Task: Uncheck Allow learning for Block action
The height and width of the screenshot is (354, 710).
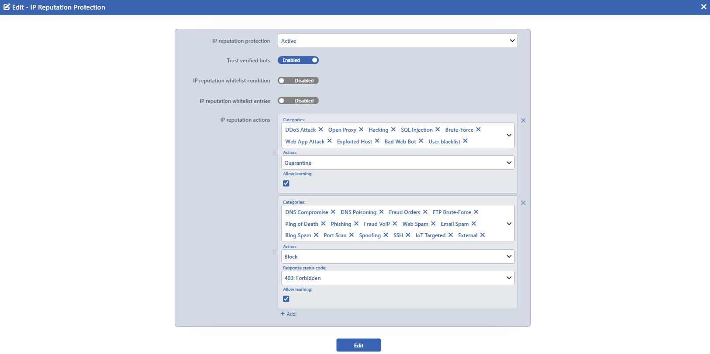Action: [286, 299]
